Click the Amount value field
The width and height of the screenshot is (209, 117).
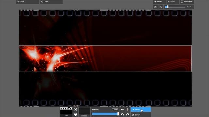tap(115, 110)
